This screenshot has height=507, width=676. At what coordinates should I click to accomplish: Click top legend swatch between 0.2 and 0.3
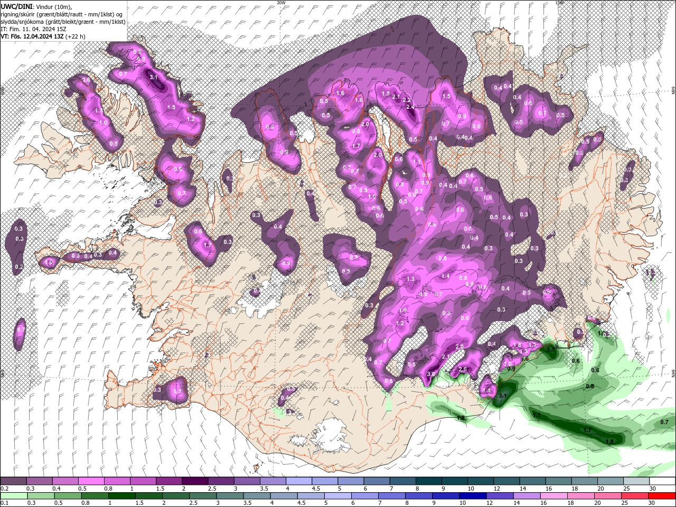point(13,481)
